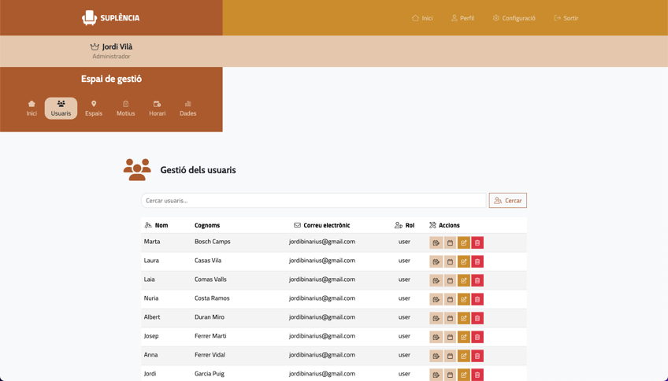
Task: Edit user Laura Casas Vila
Action: pos(464,261)
